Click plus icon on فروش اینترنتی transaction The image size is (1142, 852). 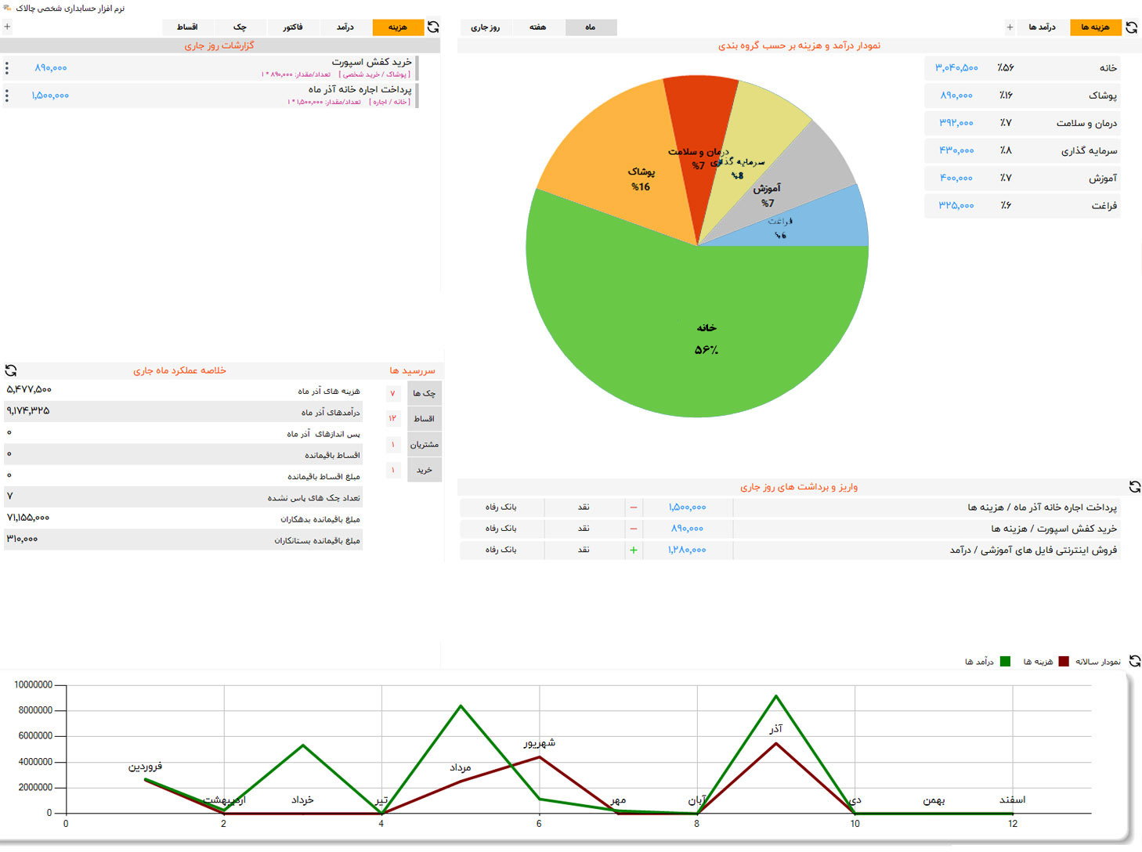tap(634, 550)
